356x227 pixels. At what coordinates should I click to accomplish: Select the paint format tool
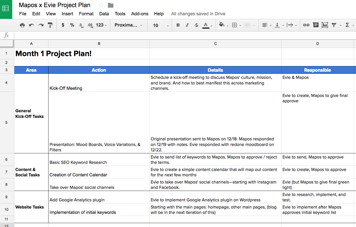pyautogui.click(x=50, y=25)
